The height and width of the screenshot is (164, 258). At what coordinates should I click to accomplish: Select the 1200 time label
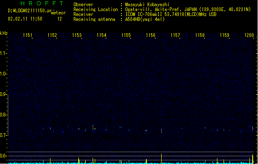coord(249,35)
